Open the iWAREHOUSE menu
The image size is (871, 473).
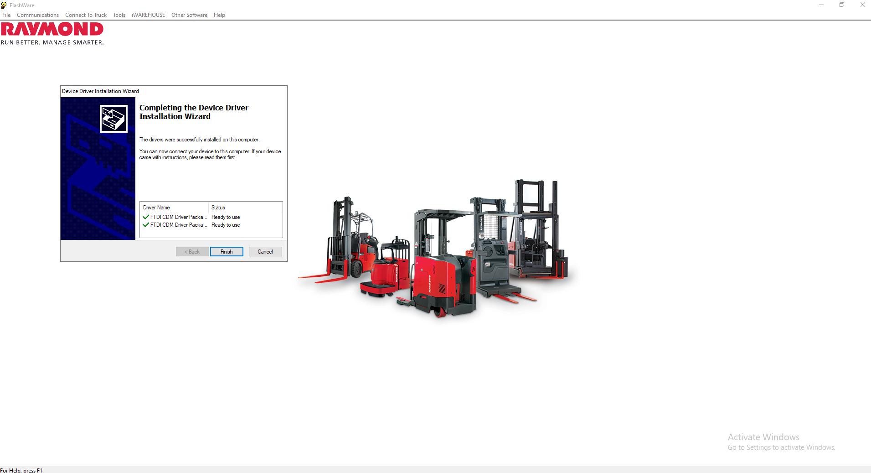[148, 15]
